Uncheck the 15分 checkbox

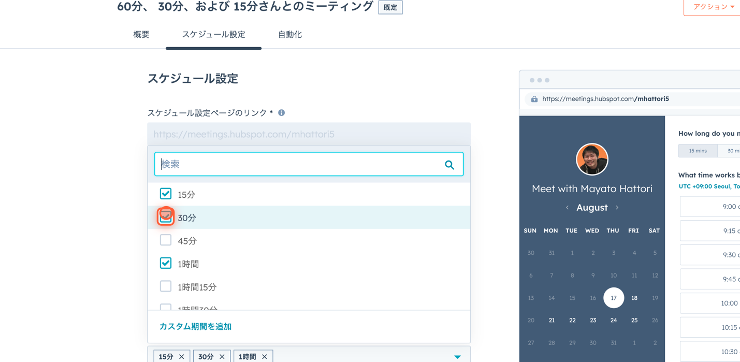coord(166,194)
